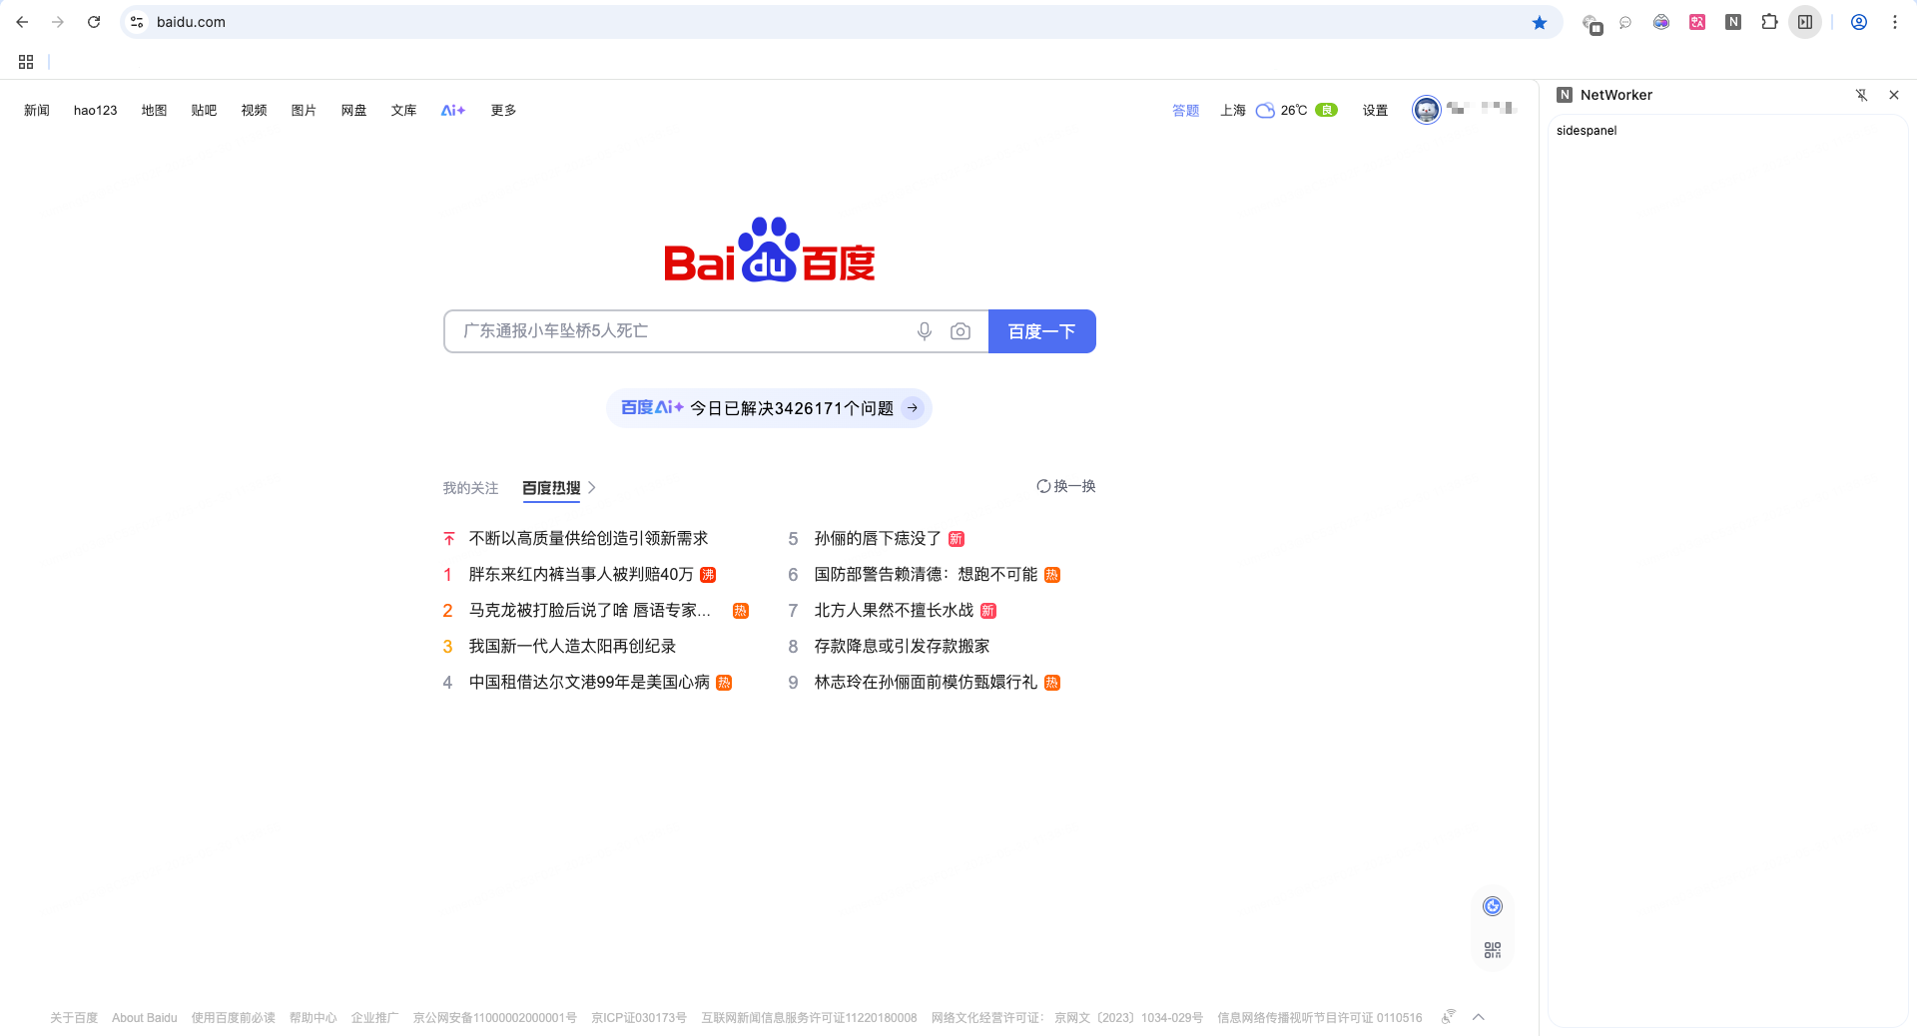This screenshot has height=1036, width=1917.
Task: Open hot topic 中国租借达尔文港99年是美国心病
Action: tap(589, 683)
